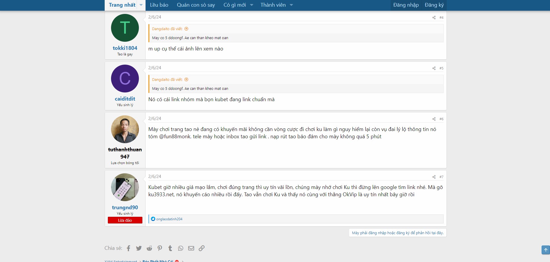Screen dimensions: 550x262
Task: Open caiditdit username link
Action: (x=125, y=99)
